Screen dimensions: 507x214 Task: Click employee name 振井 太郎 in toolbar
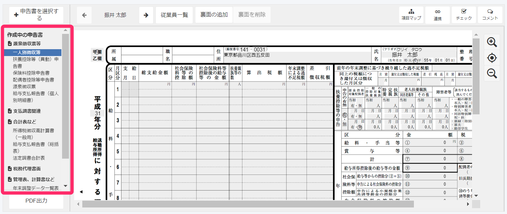(x=115, y=15)
